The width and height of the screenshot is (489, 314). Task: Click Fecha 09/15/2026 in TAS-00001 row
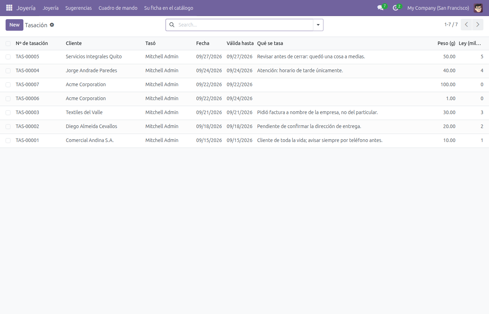209,140
